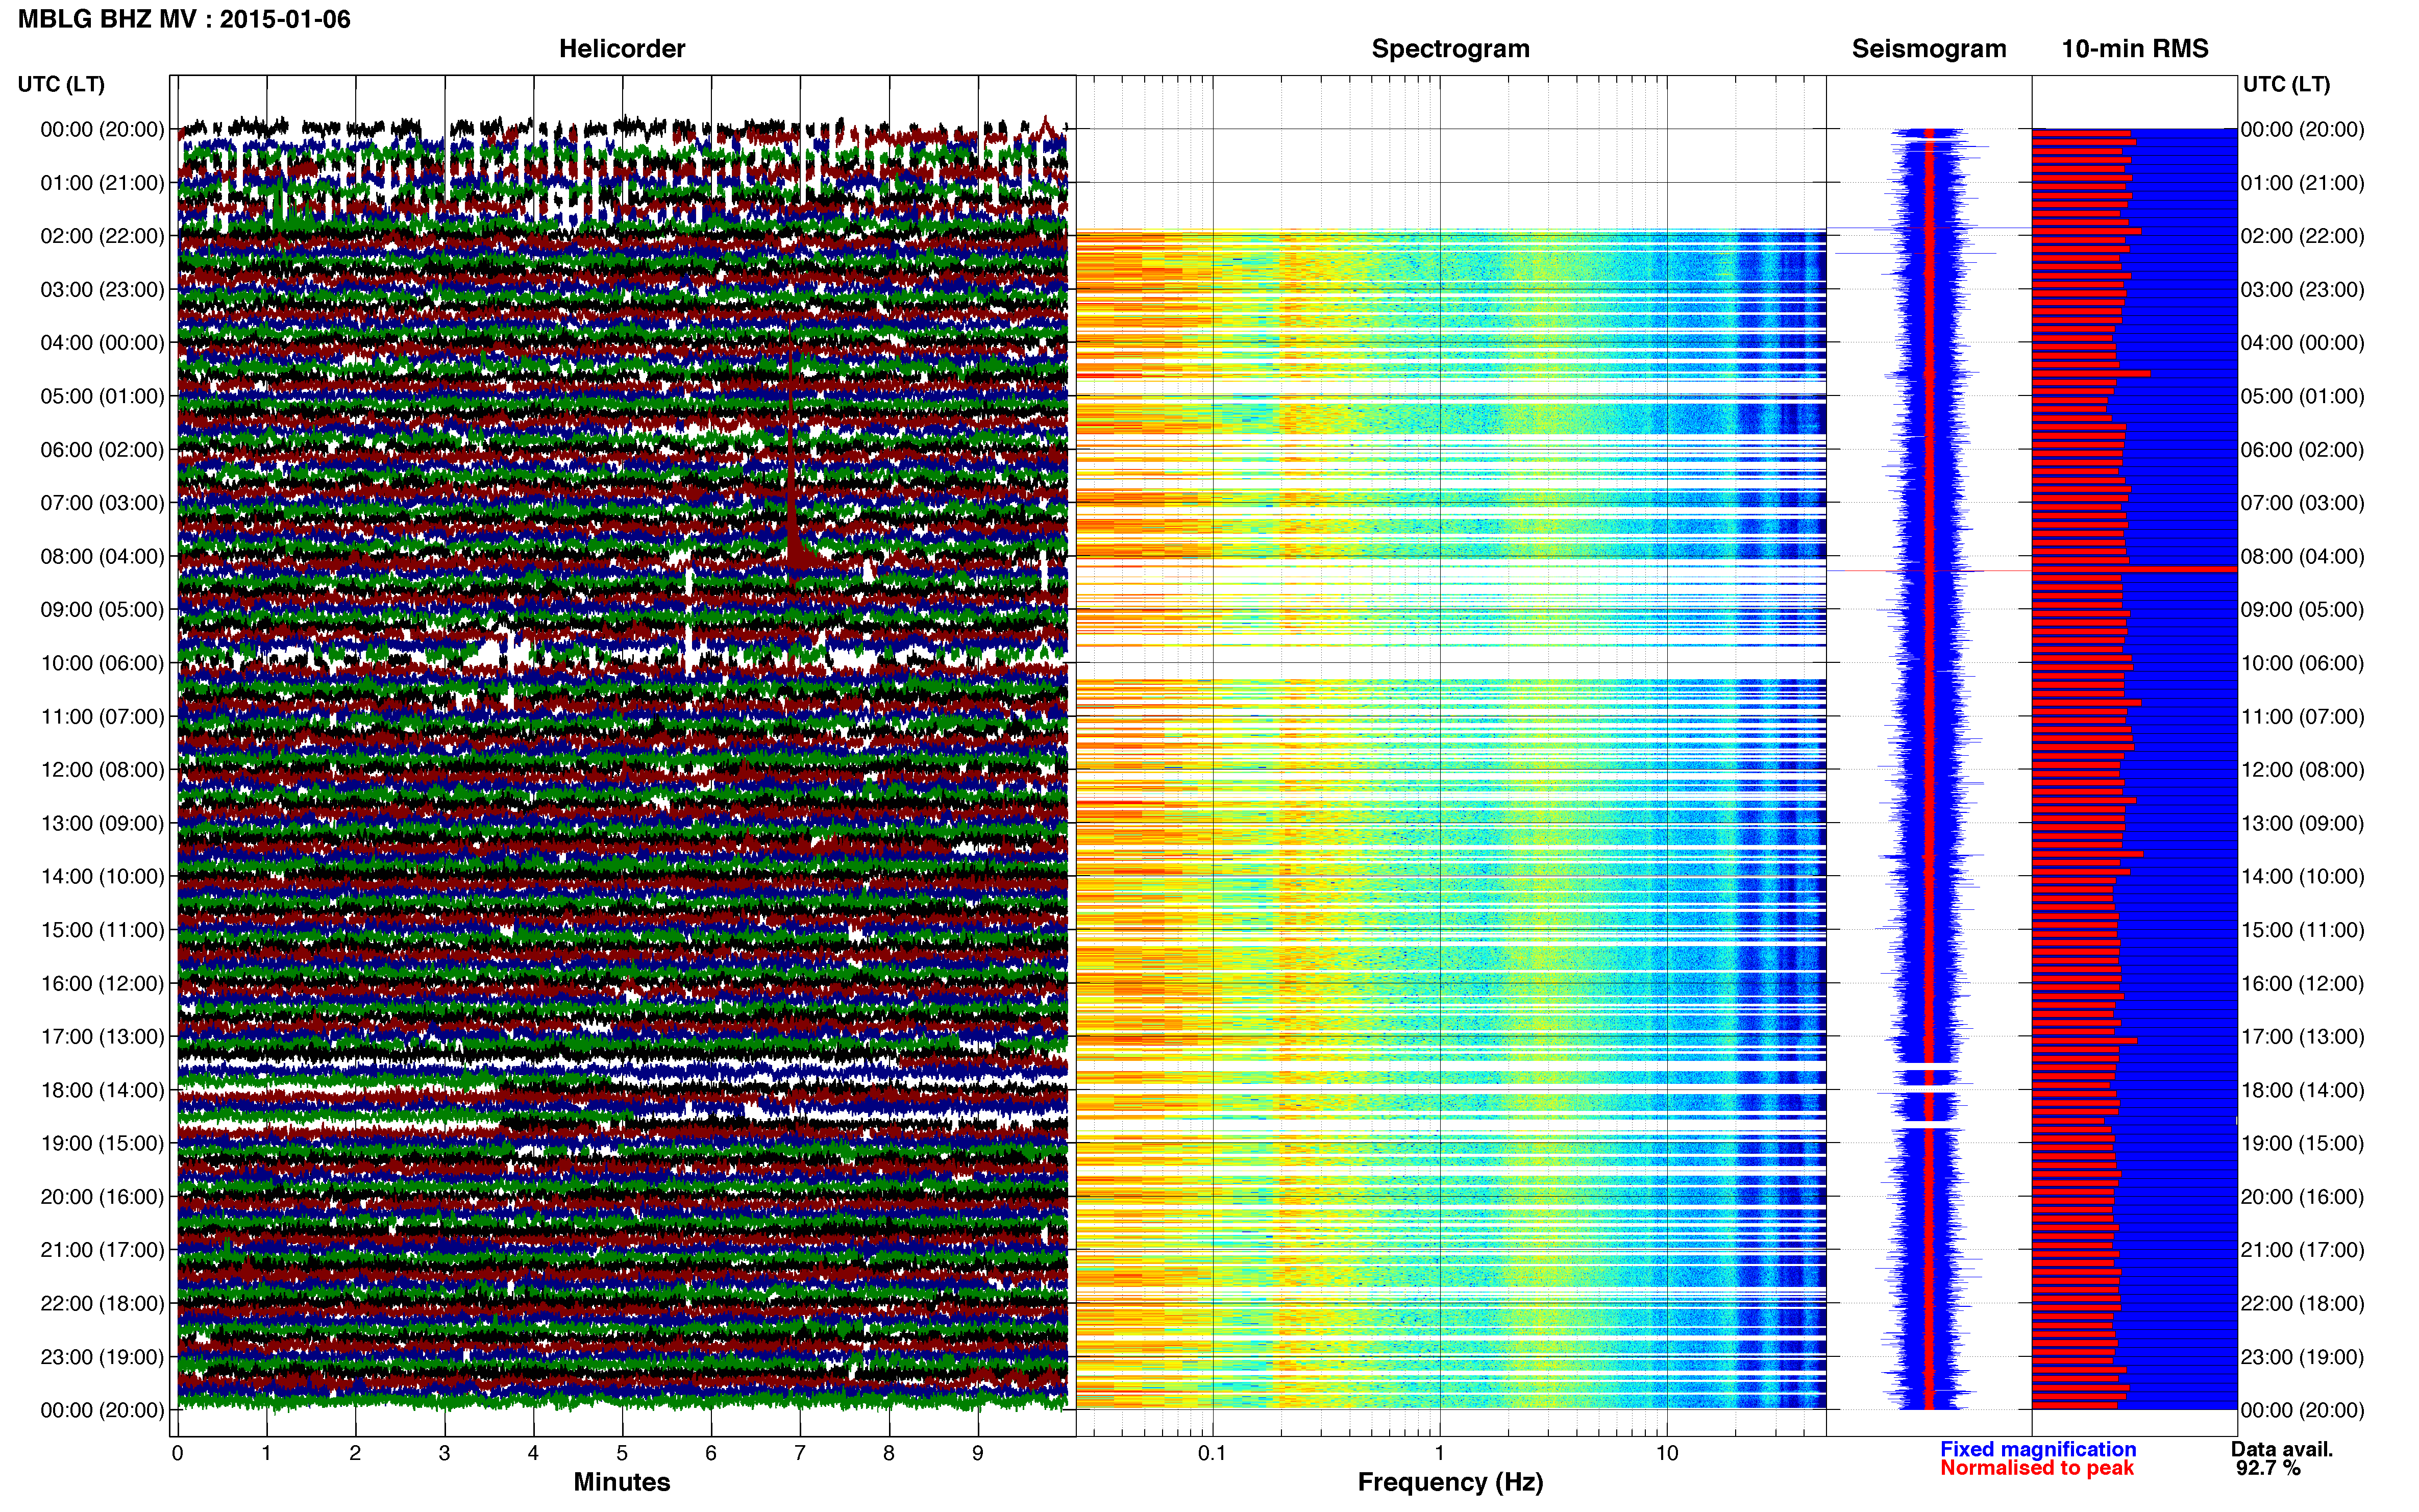Click the '7' tick on the Minutes axis
The width and height of the screenshot is (2419, 1512).
[x=800, y=1454]
